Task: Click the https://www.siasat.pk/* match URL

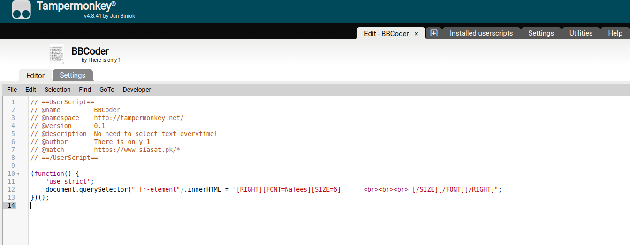Action: [x=137, y=150]
